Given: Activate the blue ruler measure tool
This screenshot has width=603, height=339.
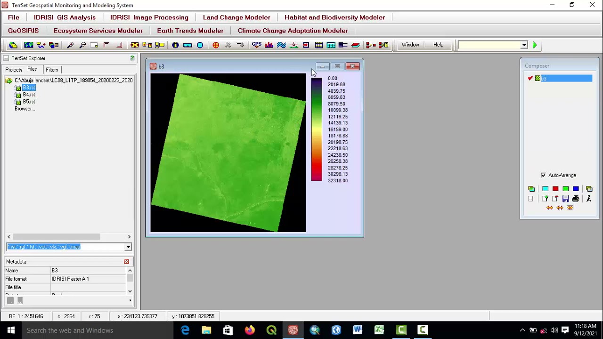Looking at the screenshot, I should 187,45.
